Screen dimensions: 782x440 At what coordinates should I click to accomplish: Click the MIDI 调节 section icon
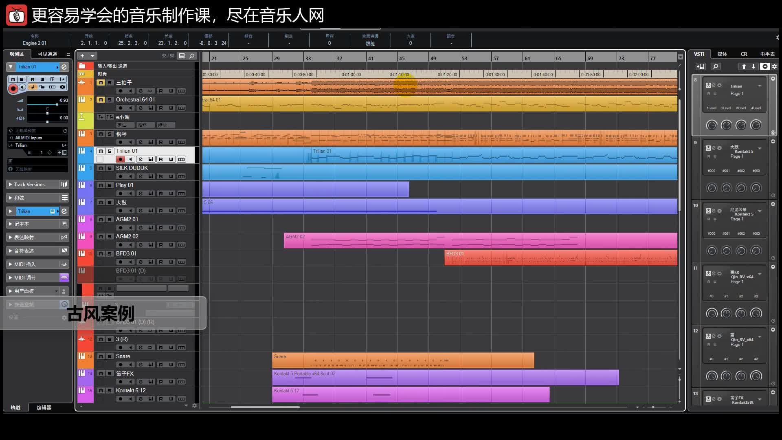[x=64, y=277]
